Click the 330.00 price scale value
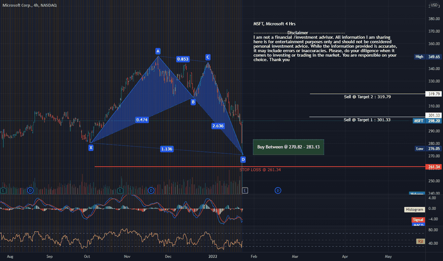 point(434,81)
